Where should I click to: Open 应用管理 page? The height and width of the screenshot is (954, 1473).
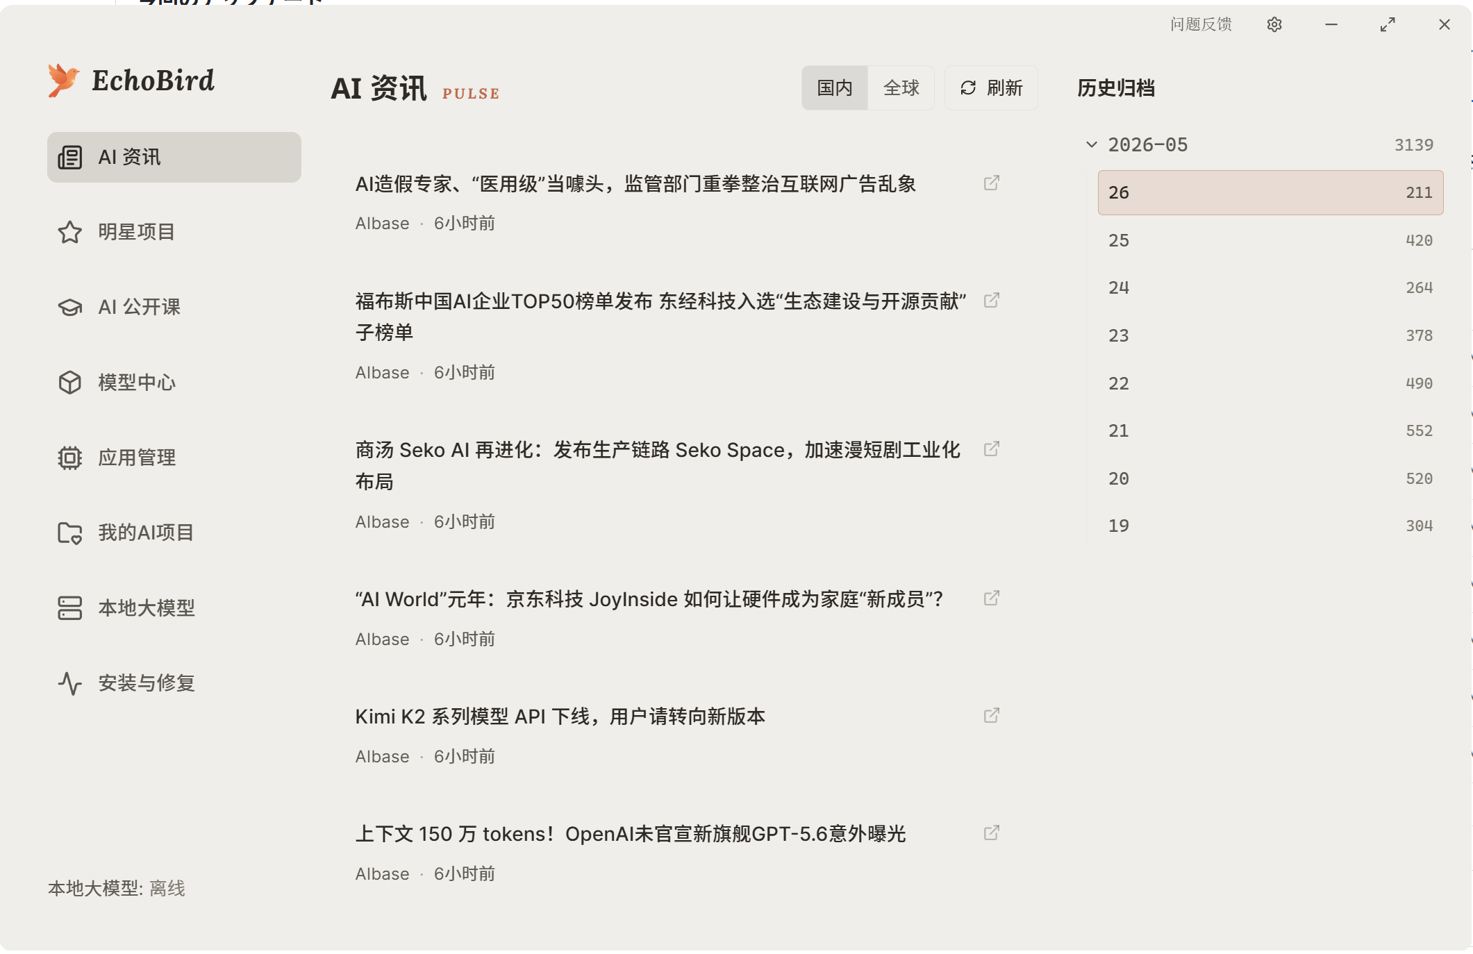174,458
